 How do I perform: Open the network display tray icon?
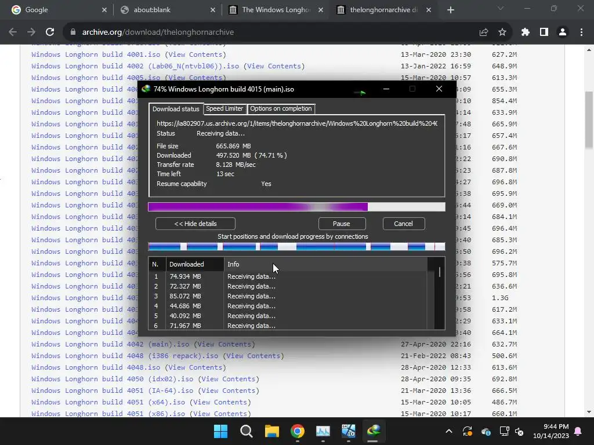[x=504, y=431]
